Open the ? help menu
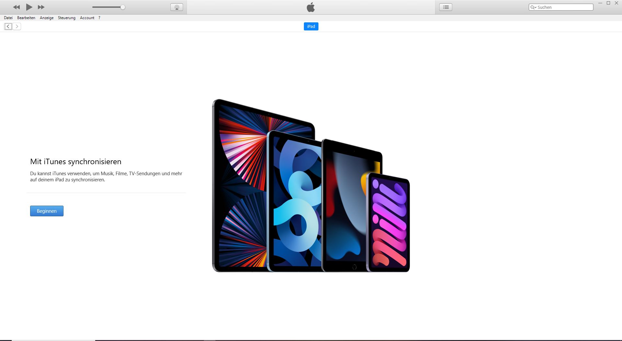Screen dimensions: 622x341 point(99,18)
